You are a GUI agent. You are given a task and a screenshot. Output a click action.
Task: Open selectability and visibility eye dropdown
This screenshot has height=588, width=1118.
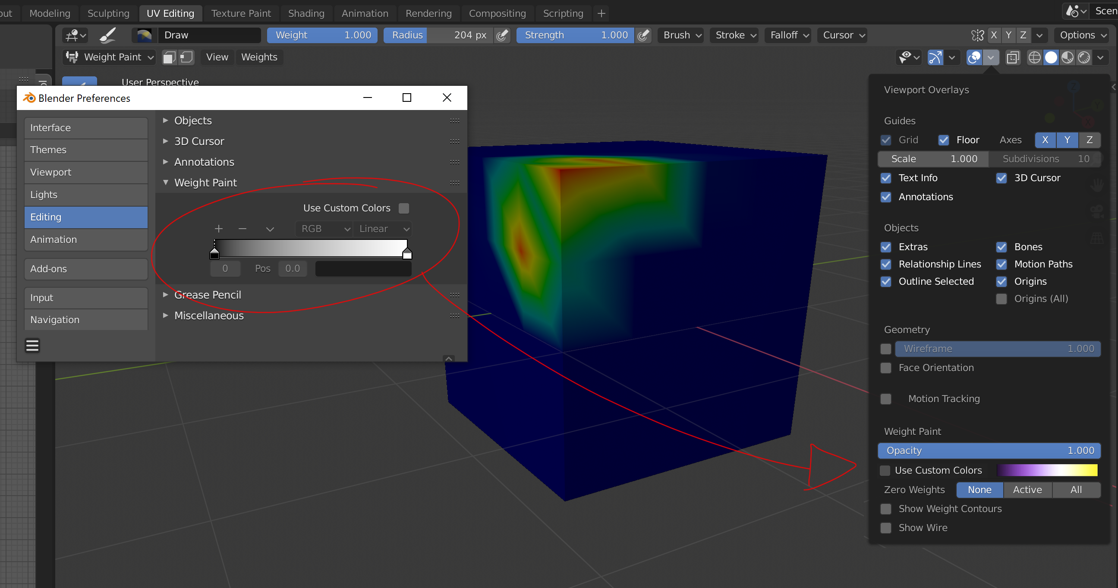[909, 57]
